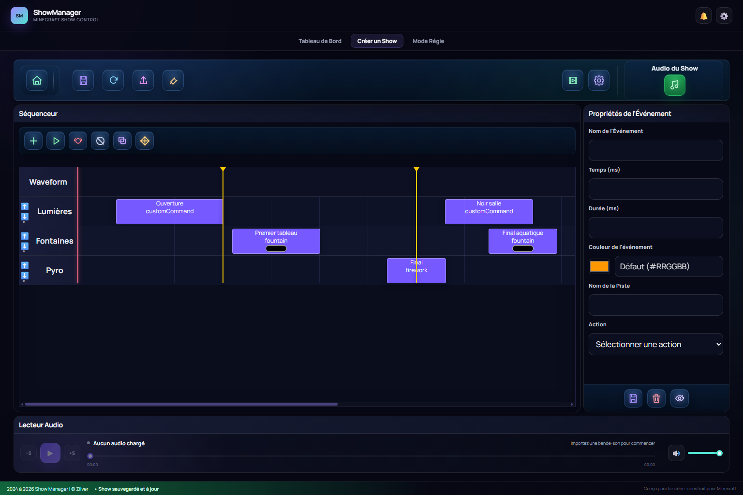Move the Pyro track down
This screenshot has width=743, height=495.
pyautogui.click(x=25, y=276)
